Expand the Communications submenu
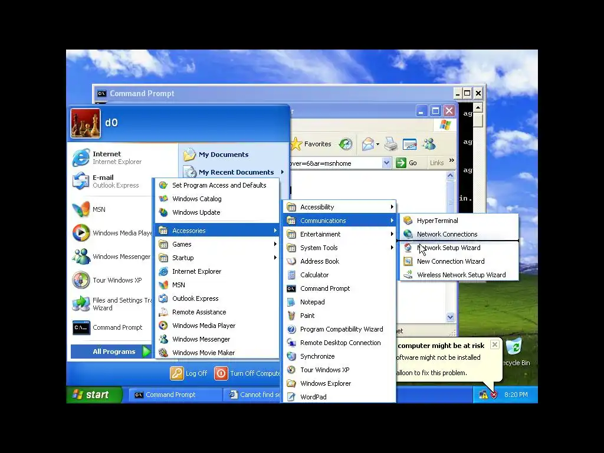Screen dimensions: 604x453 coord(339,221)
